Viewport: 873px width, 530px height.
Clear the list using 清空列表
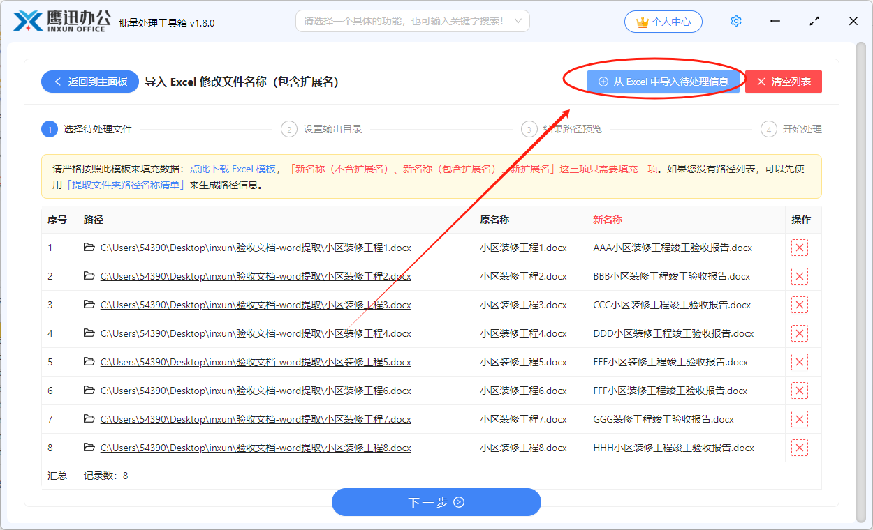(783, 82)
